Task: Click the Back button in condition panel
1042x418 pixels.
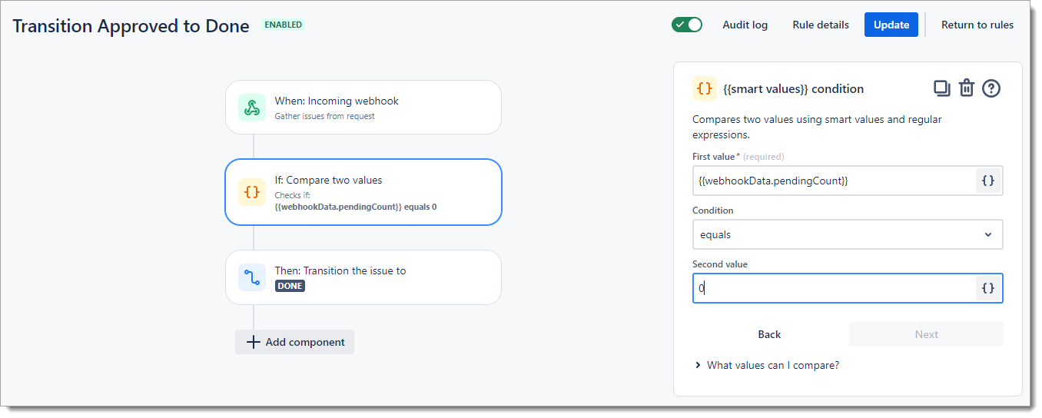Action: coord(769,334)
